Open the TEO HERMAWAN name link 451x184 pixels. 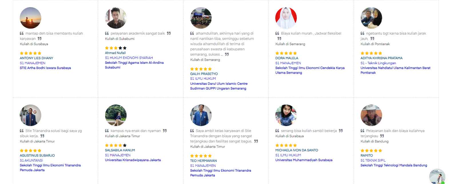(x=203, y=161)
